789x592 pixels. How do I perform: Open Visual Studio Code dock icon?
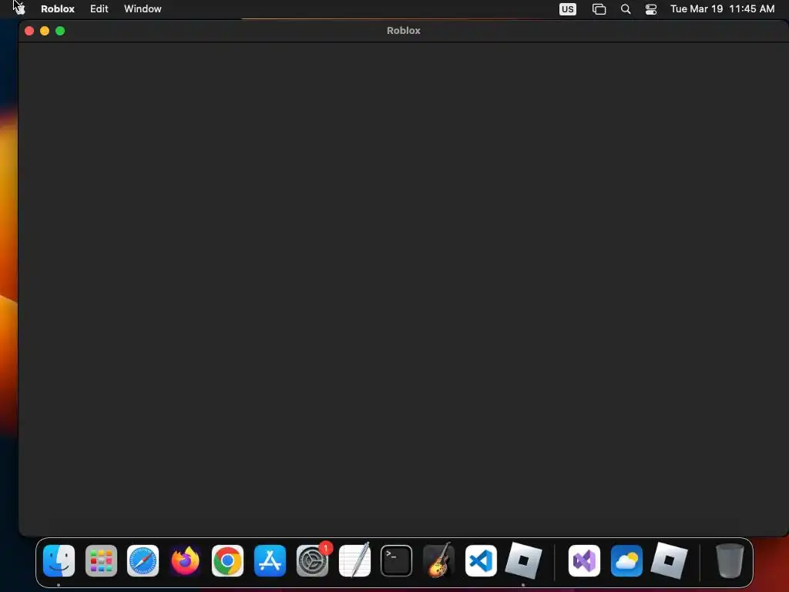pyautogui.click(x=481, y=560)
